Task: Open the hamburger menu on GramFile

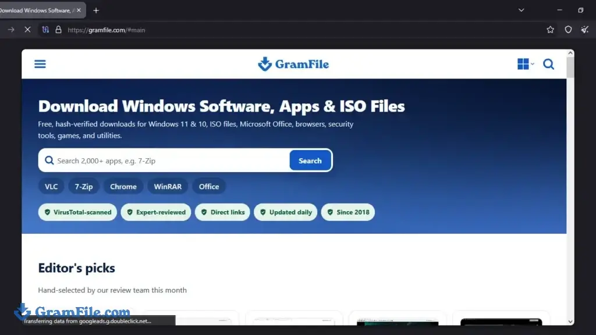Action: pos(40,64)
